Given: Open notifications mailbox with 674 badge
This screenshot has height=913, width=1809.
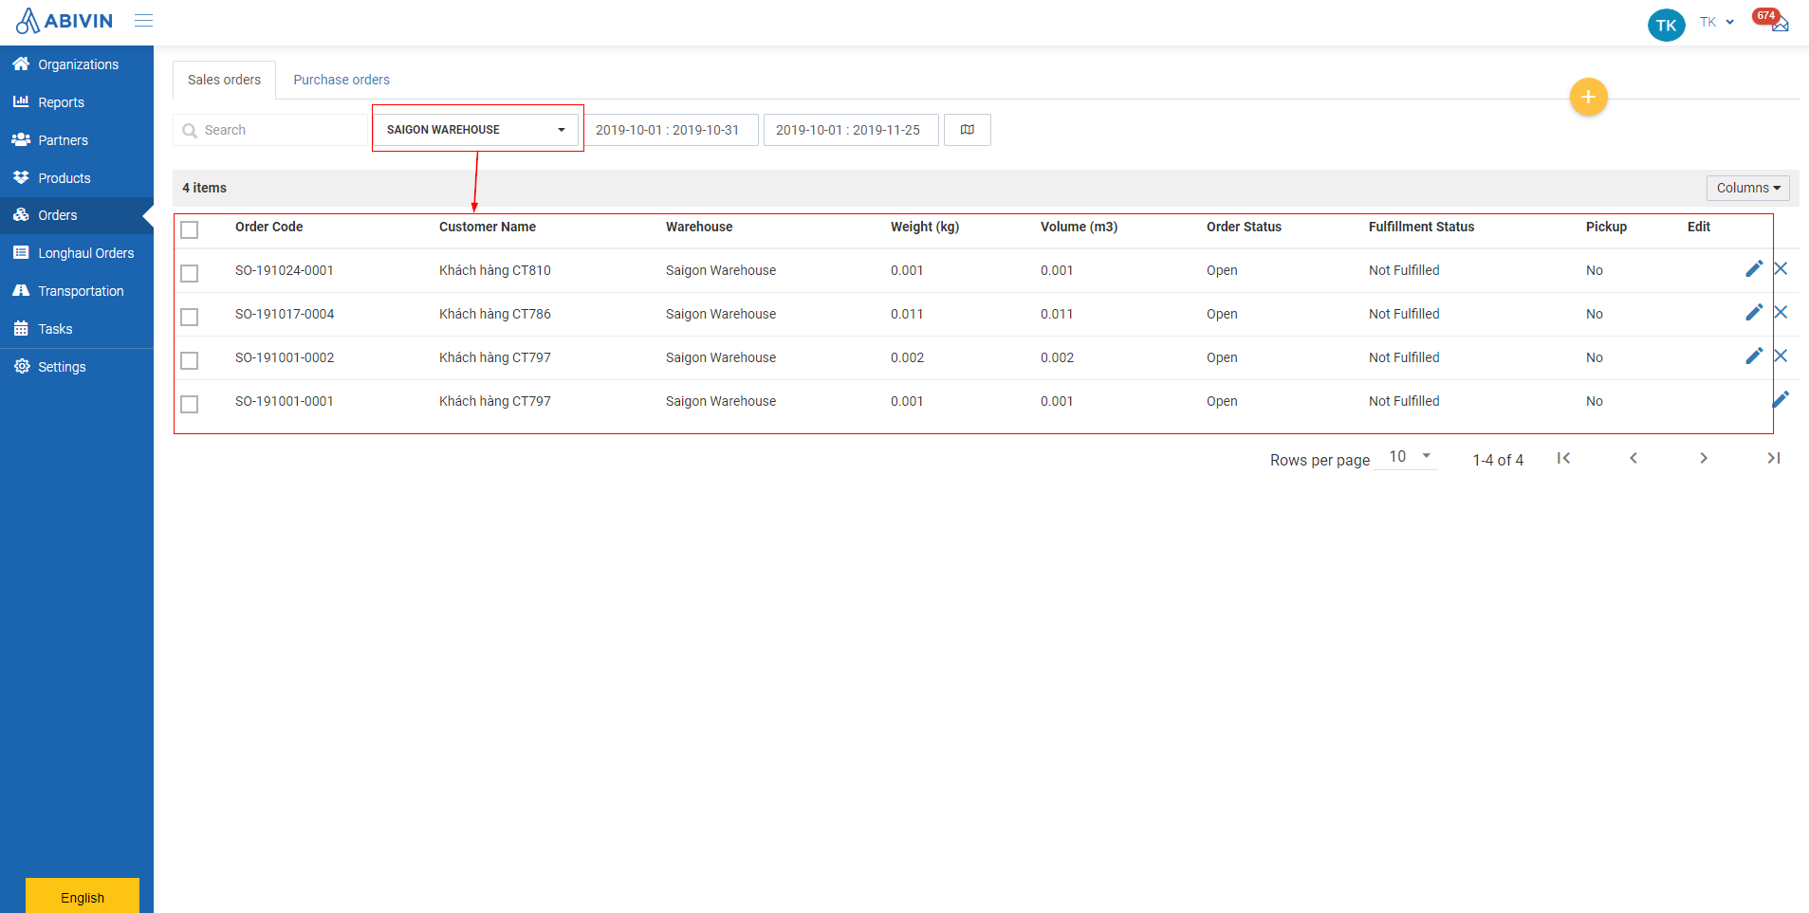Looking at the screenshot, I should pyautogui.click(x=1771, y=20).
